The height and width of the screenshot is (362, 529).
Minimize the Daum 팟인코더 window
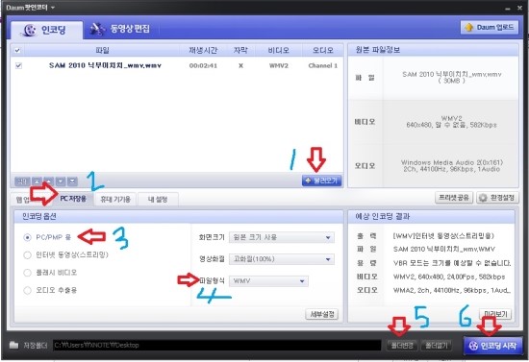point(508,8)
